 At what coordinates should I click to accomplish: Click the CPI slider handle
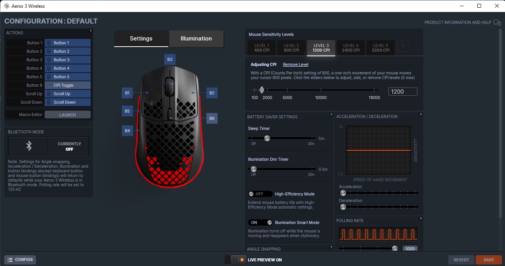[x=262, y=90]
